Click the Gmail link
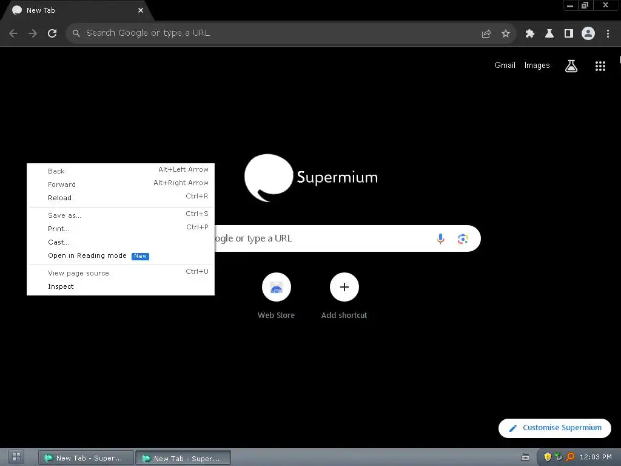Viewport: 621px width, 466px height. click(x=505, y=66)
